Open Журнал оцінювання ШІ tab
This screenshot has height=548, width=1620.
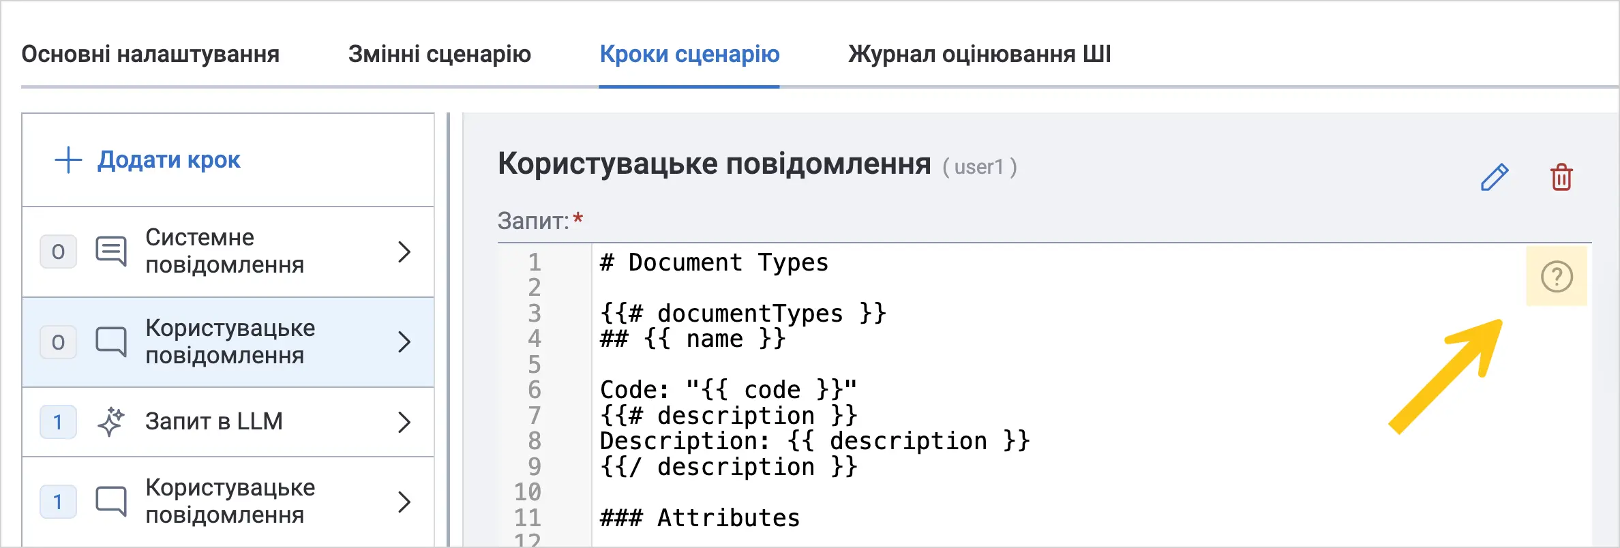(x=980, y=54)
